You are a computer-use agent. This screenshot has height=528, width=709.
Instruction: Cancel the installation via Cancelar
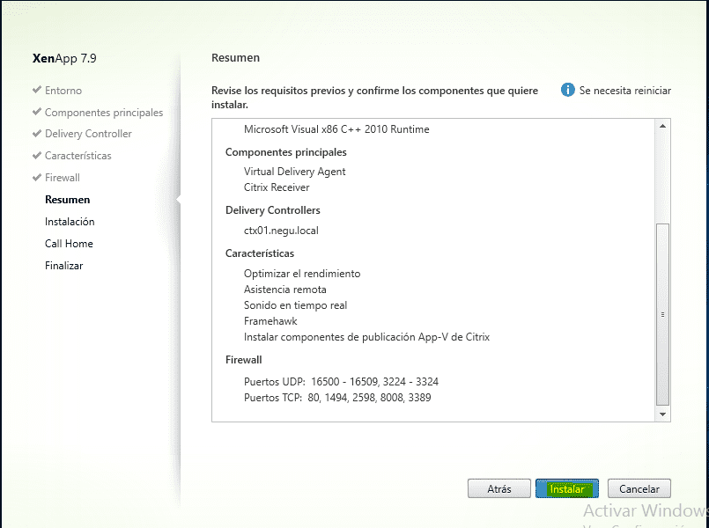639,488
